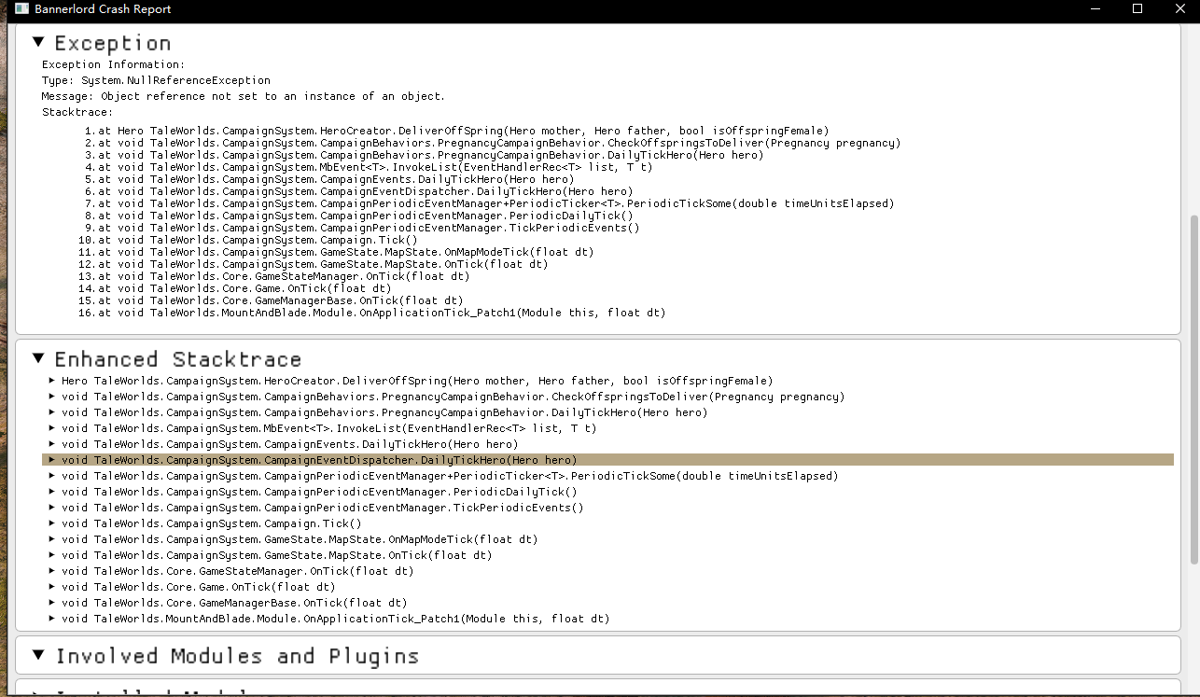Expand GameStateManager.OnTick enhanced row
1200x697 pixels.
52,571
